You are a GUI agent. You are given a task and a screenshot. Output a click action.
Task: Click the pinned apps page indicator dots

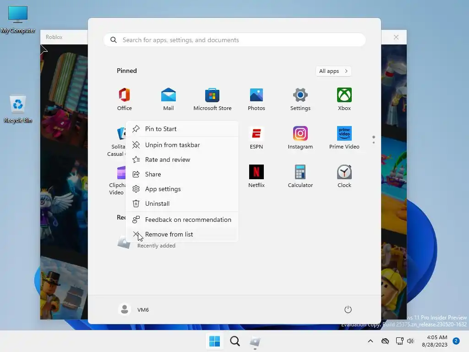tap(374, 139)
